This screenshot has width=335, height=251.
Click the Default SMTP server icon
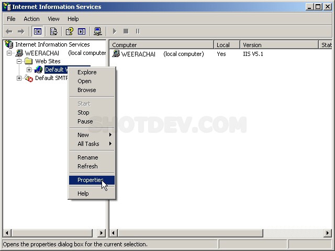tap(29, 78)
